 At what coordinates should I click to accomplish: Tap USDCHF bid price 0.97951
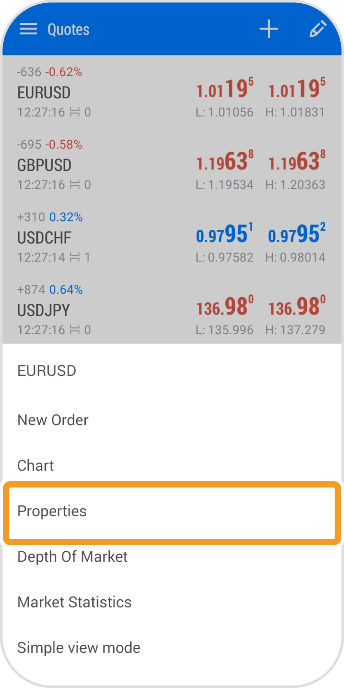tap(225, 234)
